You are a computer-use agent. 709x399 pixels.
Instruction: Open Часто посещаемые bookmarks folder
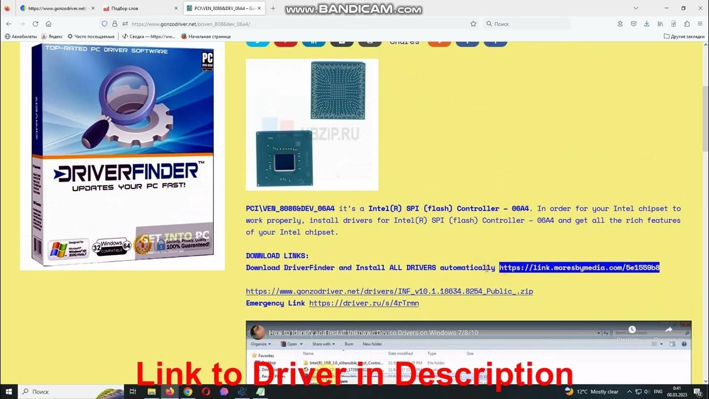[x=91, y=36]
